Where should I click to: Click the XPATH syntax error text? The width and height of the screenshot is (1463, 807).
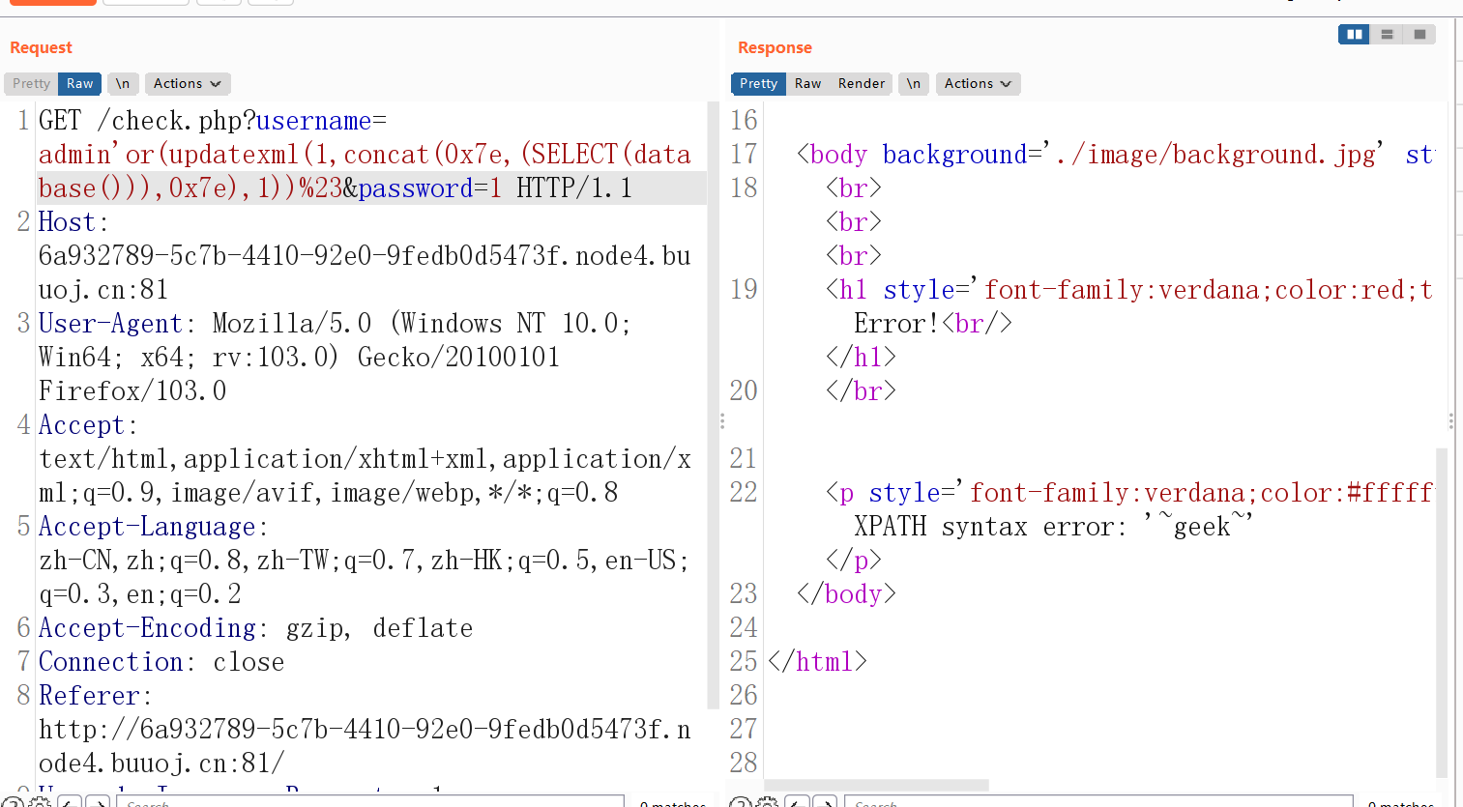(x=1053, y=527)
